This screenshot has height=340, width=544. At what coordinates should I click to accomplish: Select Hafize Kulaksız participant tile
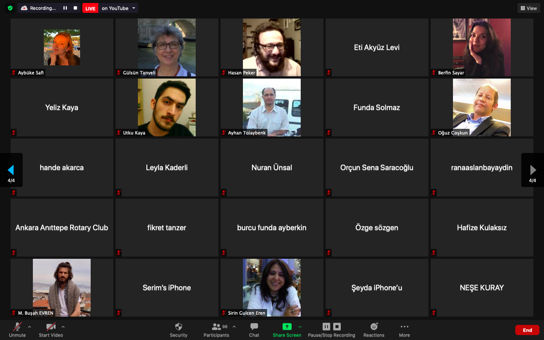click(x=482, y=227)
